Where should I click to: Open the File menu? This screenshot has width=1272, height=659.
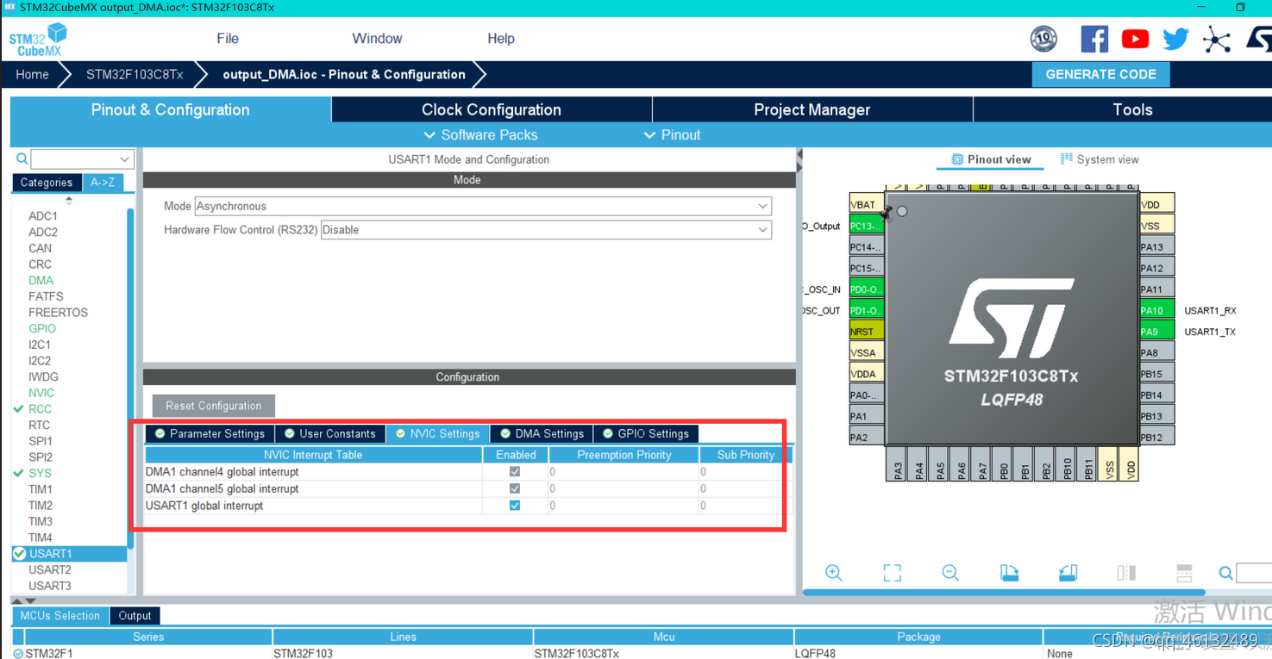coord(228,39)
